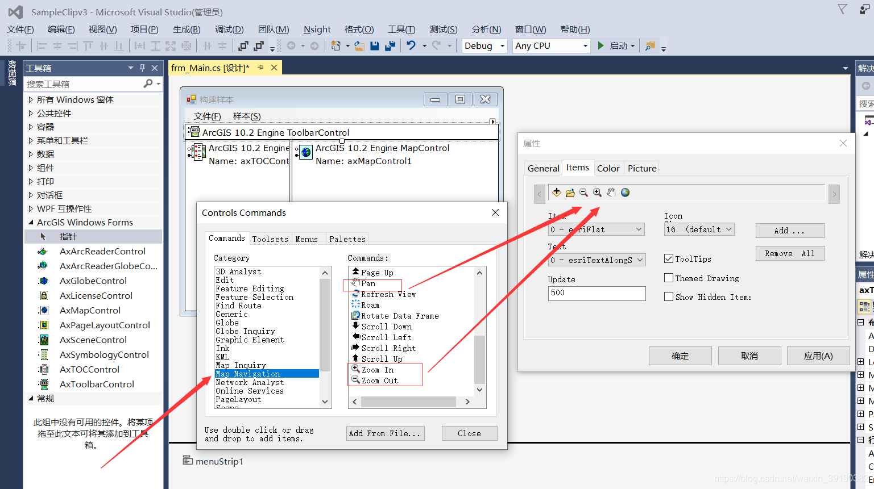Expand the 菜单和工具栏 toolbox group

[x=31, y=140]
